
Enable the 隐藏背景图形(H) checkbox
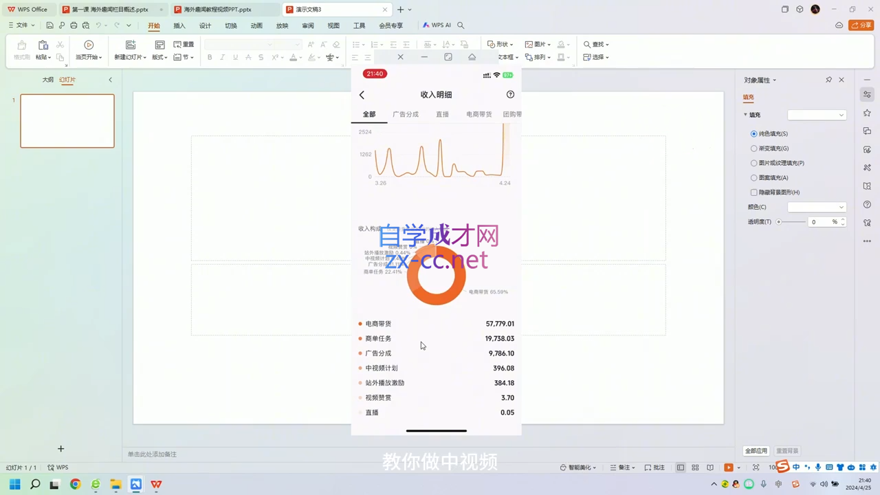(754, 192)
